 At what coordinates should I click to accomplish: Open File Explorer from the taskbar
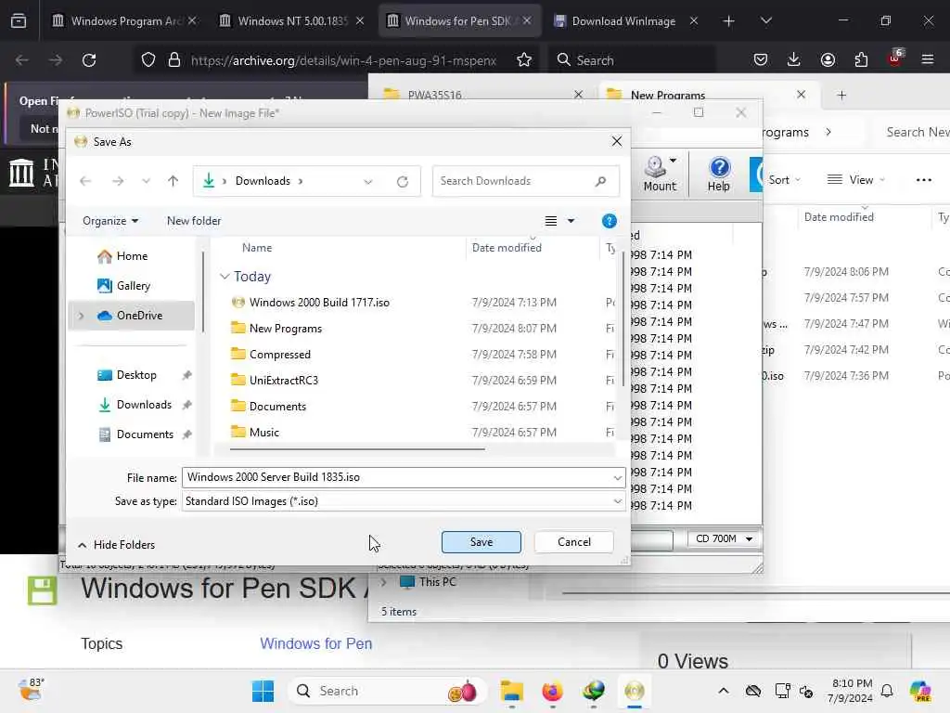pyautogui.click(x=511, y=691)
